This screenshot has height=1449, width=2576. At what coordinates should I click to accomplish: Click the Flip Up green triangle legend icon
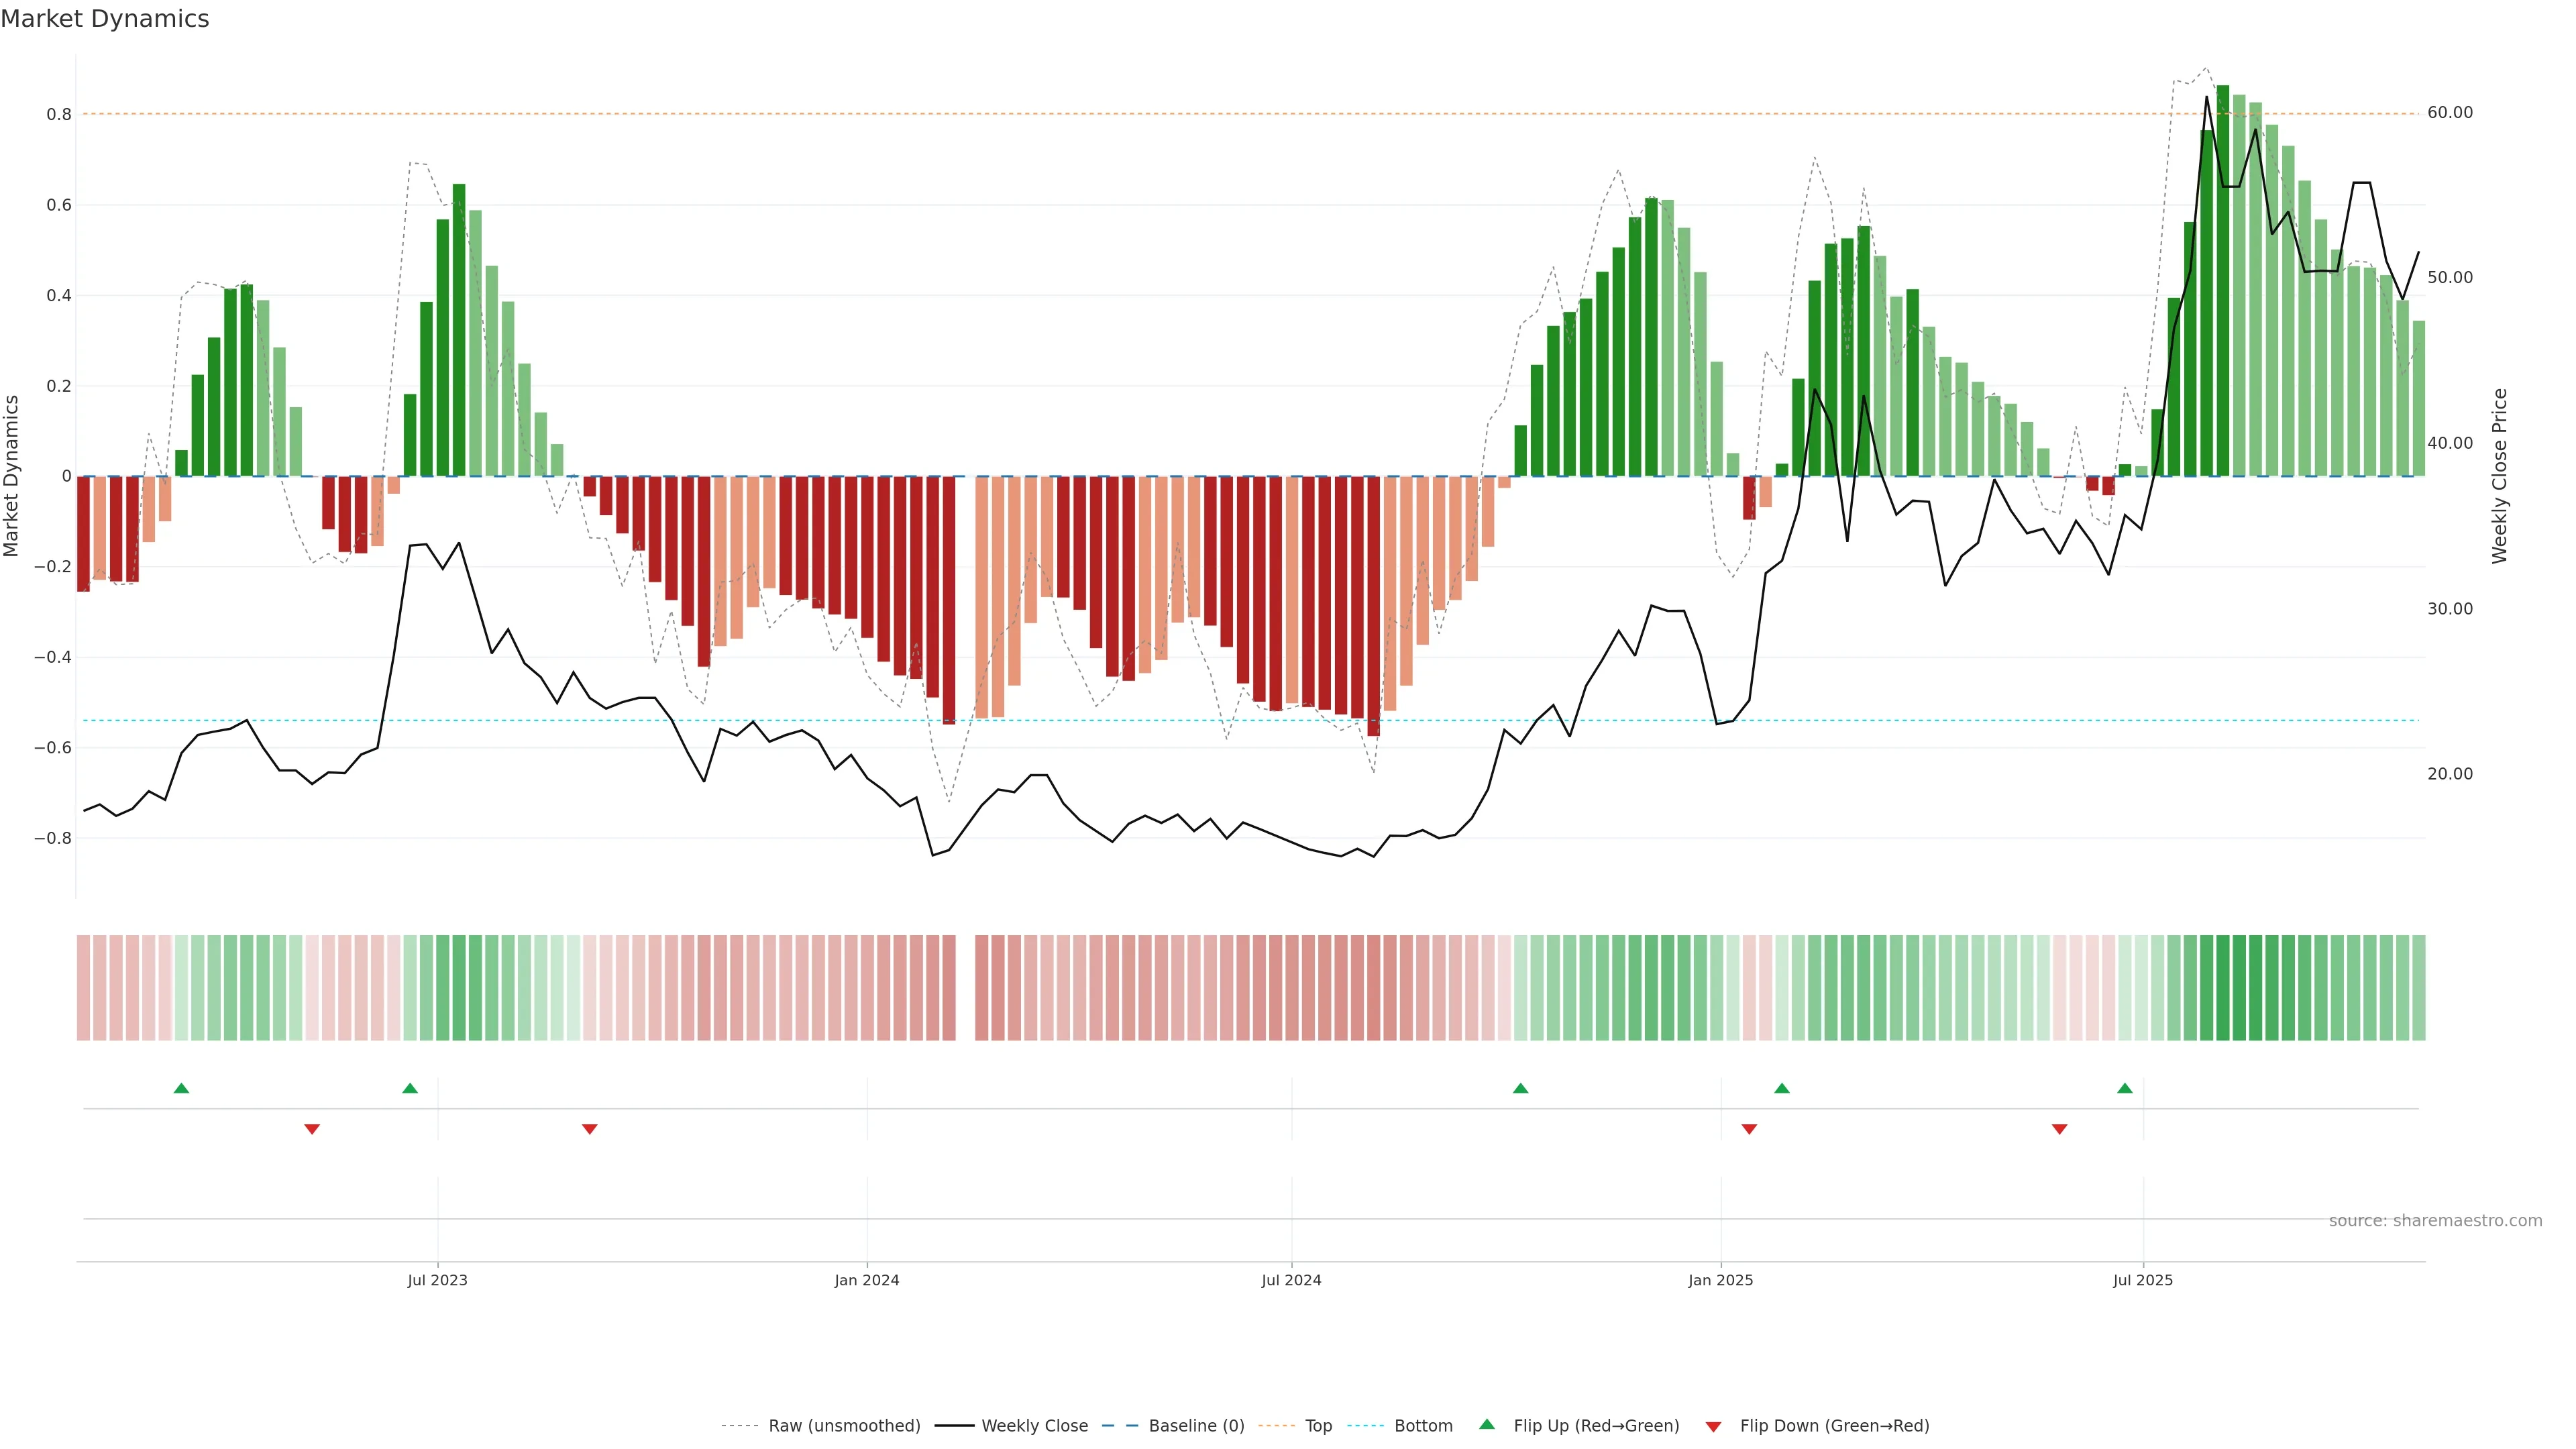tap(1487, 1424)
